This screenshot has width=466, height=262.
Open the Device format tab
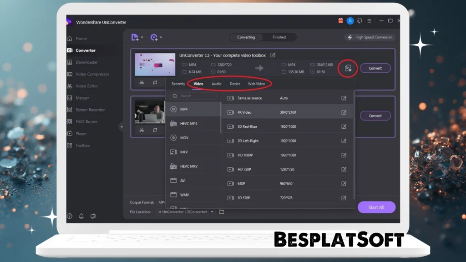(235, 84)
